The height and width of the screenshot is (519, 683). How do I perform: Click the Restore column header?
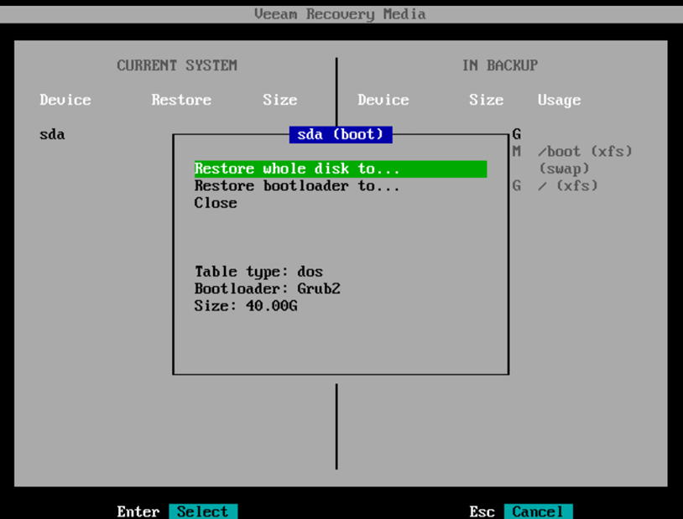click(181, 100)
